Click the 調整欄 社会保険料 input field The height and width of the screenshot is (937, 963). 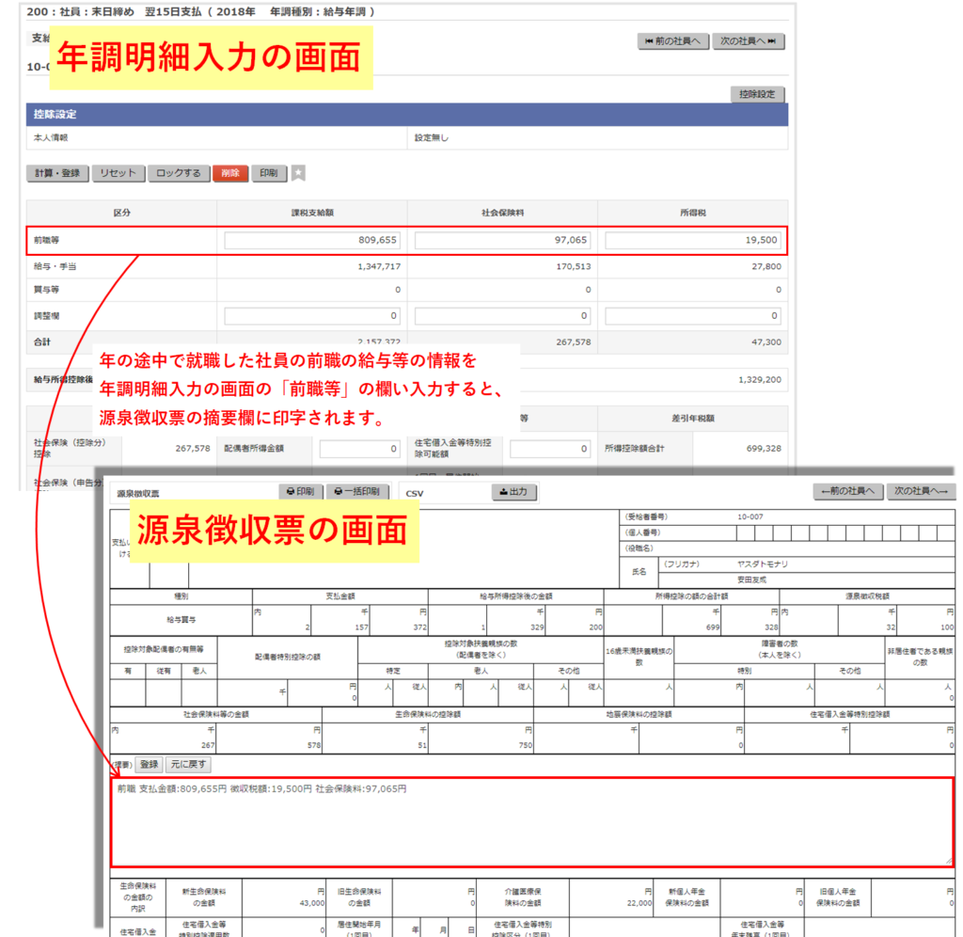pyautogui.click(x=503, y=314)
